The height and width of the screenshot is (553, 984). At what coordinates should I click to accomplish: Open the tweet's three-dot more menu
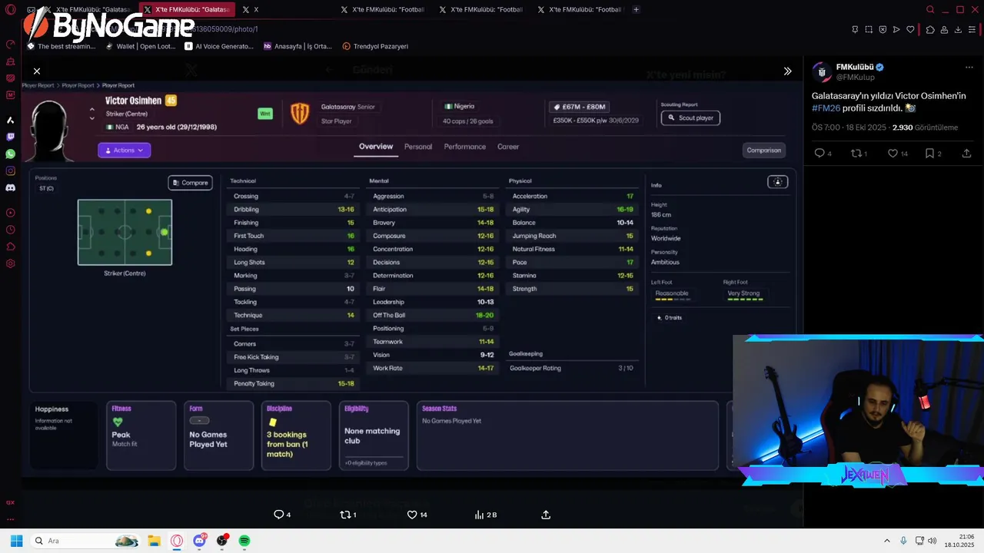click(x=969, y=68)
